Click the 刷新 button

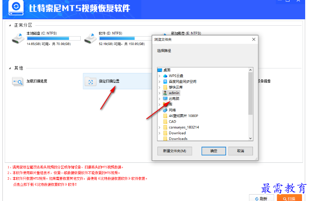coord(261,198)
